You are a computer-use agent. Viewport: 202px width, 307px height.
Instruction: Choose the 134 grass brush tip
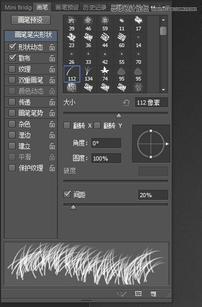[88, 74]
